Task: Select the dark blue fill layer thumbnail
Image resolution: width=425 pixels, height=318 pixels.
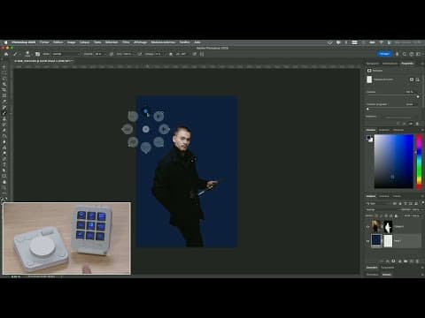Action: click(376, 241)
